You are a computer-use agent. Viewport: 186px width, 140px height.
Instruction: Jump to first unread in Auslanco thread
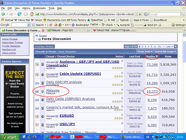click(57, 62)
